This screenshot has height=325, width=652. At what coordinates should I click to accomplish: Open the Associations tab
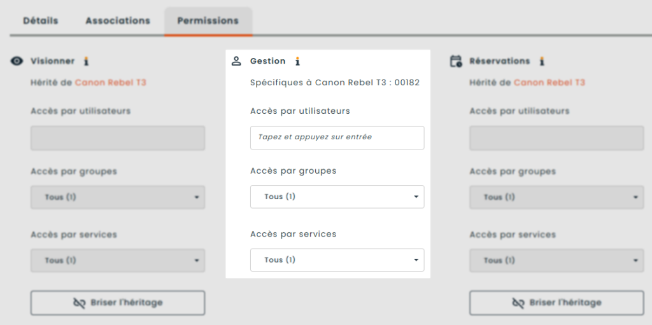[x=118, y=20]
